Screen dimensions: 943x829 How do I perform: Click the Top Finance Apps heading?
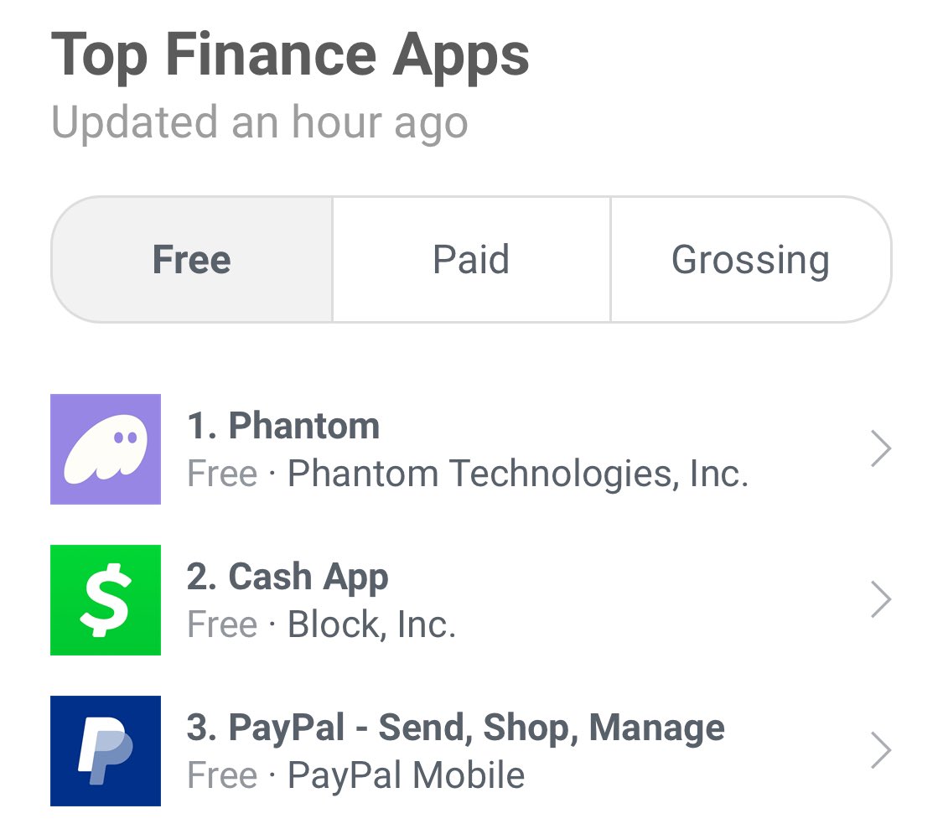(290, 56)
